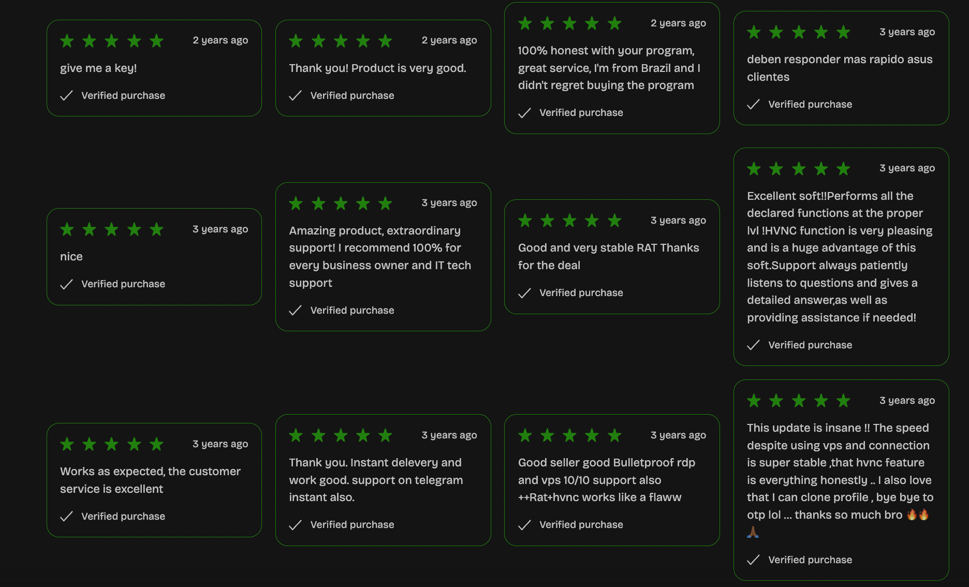Click first star in 'Amazing product' review
This screenshot has height=587, width=969.
[x=296, y=203]
